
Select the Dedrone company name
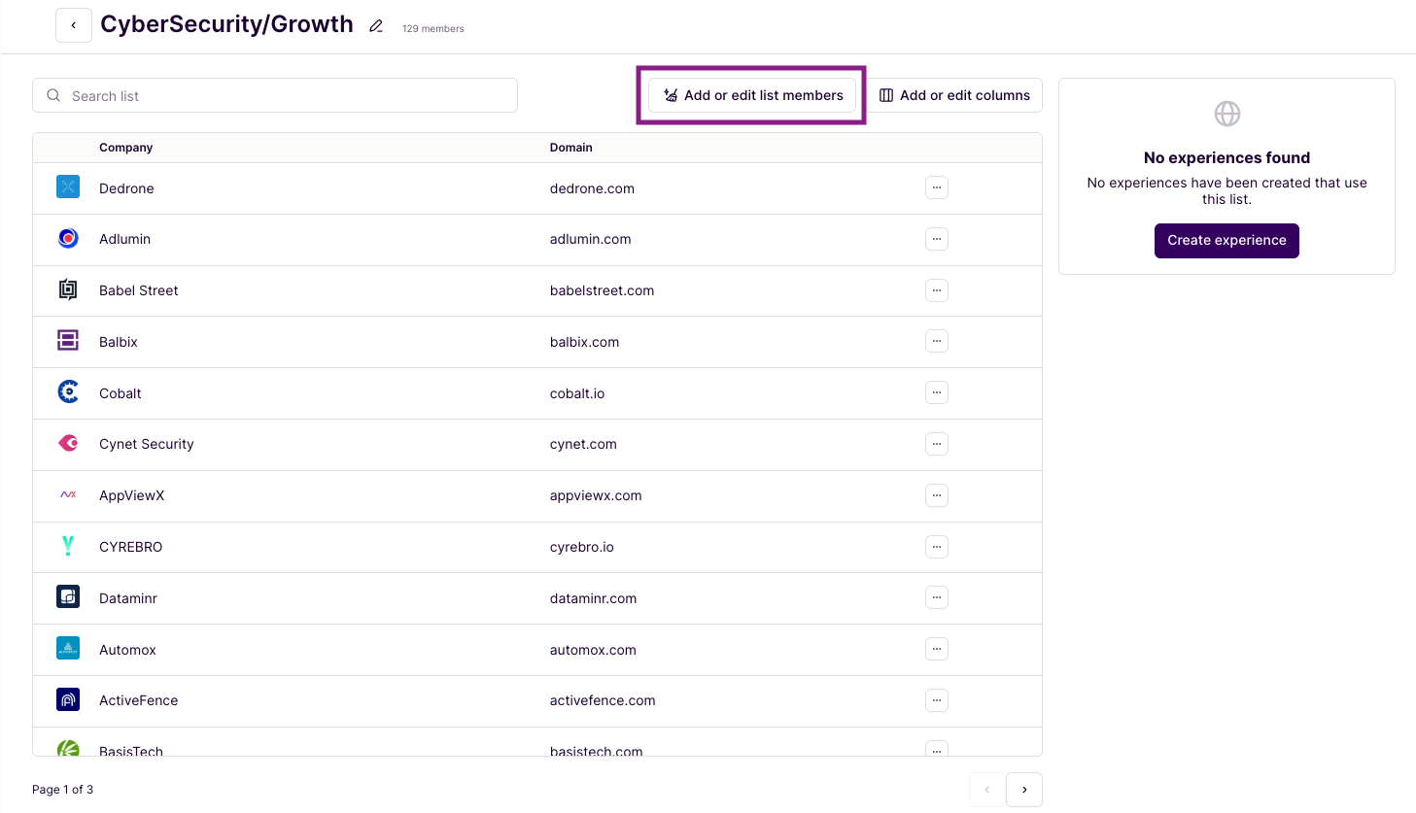[126, 188]
